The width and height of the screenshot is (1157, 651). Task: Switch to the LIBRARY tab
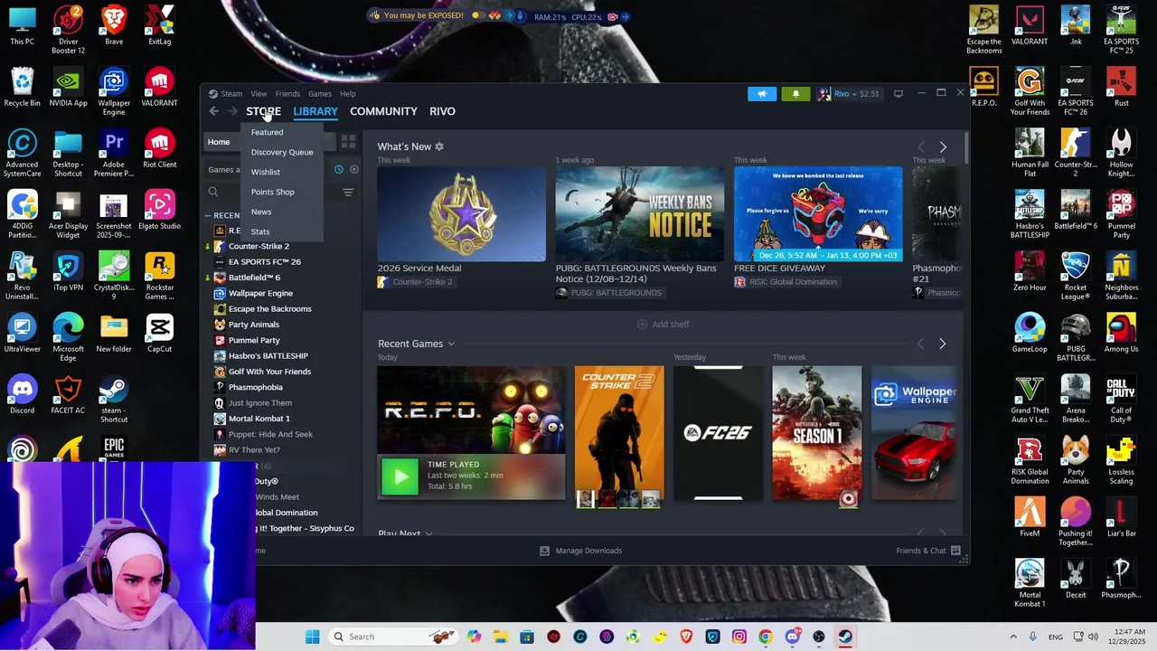[x=315, y=111]
